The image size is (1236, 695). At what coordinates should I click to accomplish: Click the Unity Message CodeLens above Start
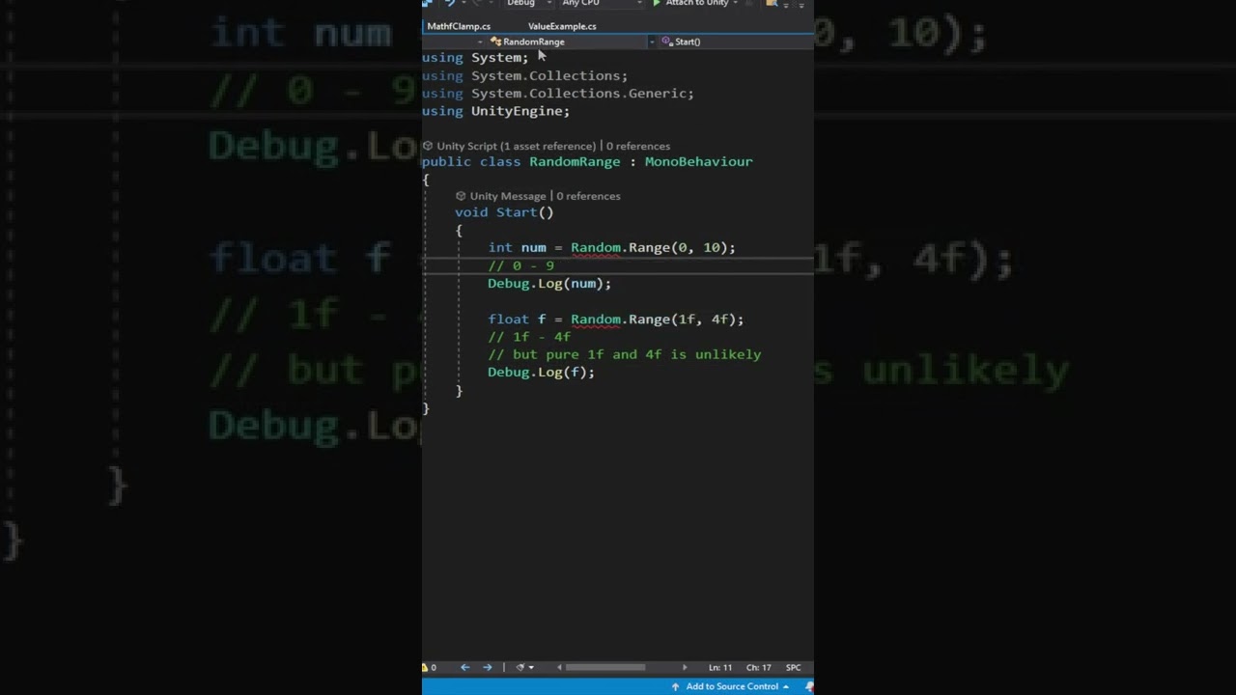pyautogui.click(x=507, y=196)
